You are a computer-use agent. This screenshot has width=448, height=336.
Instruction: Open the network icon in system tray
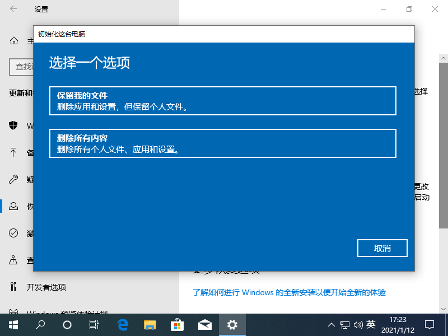(344, 325)
